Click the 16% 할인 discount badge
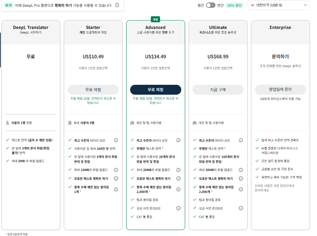317x236 pixels. click(235, 5)
